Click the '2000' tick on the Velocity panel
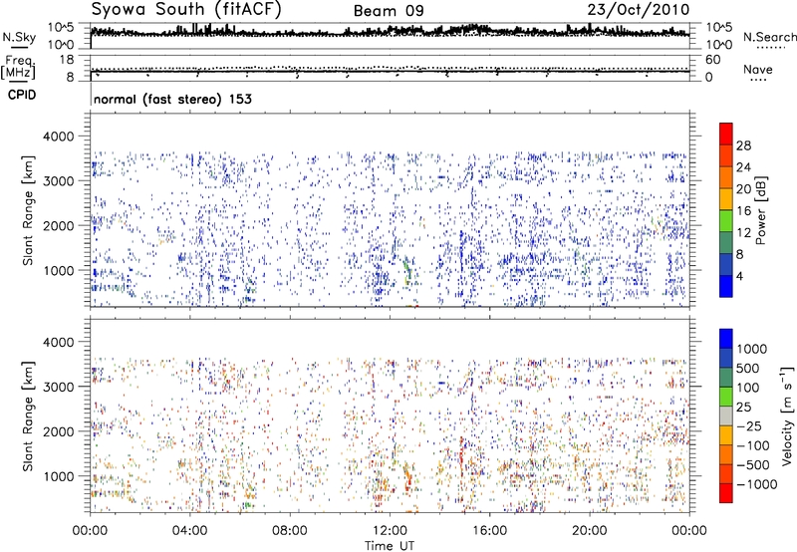This screenshot has height=552, width=797. click(x=58, y=431)
